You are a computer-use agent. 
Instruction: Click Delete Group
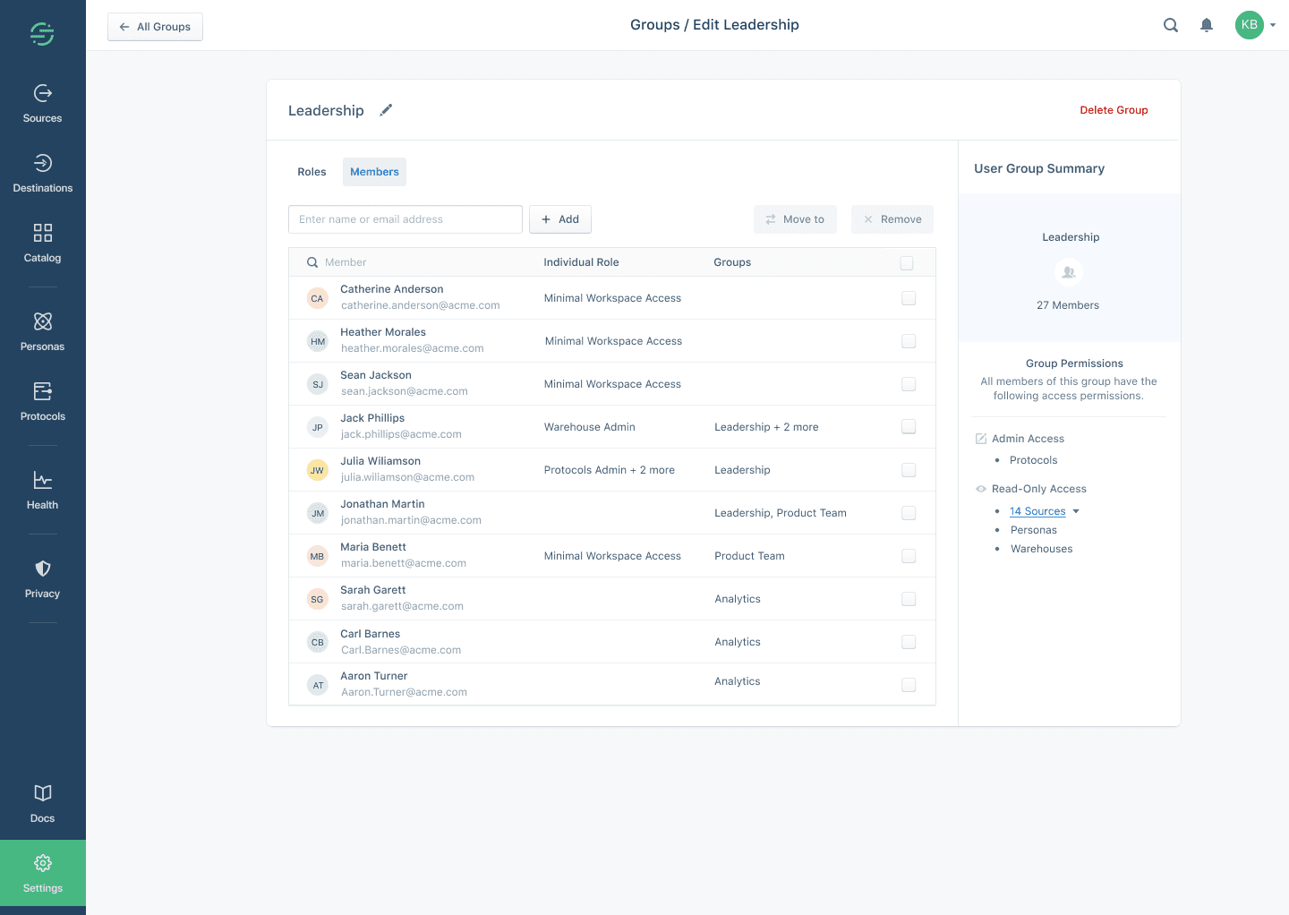1114,109
